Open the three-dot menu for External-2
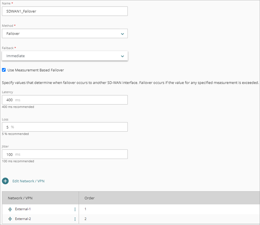The height and width of the screenshot is (225, 260). pyautogui.click(x=75, y=219)
